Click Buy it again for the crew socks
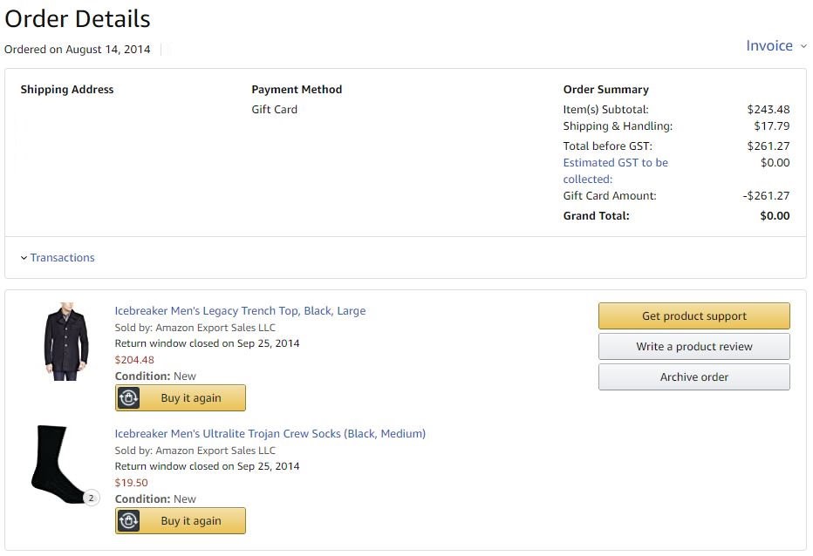The height and width of the screenshot is (556, 813). pos(191,521)
